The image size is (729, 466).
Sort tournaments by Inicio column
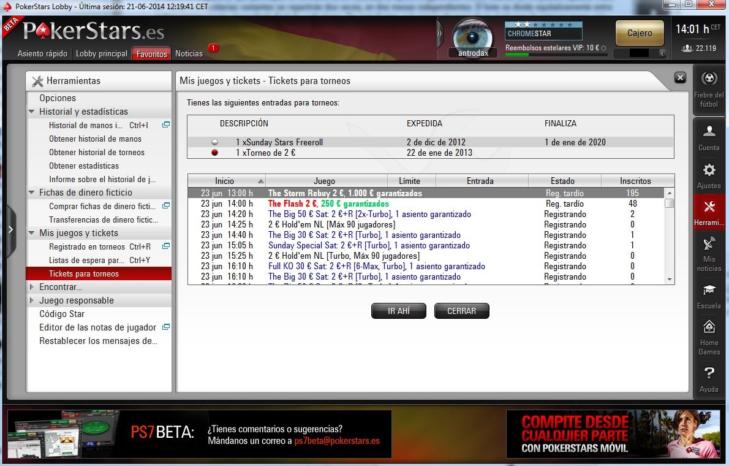pyautogui.click(x=227, y=181)
